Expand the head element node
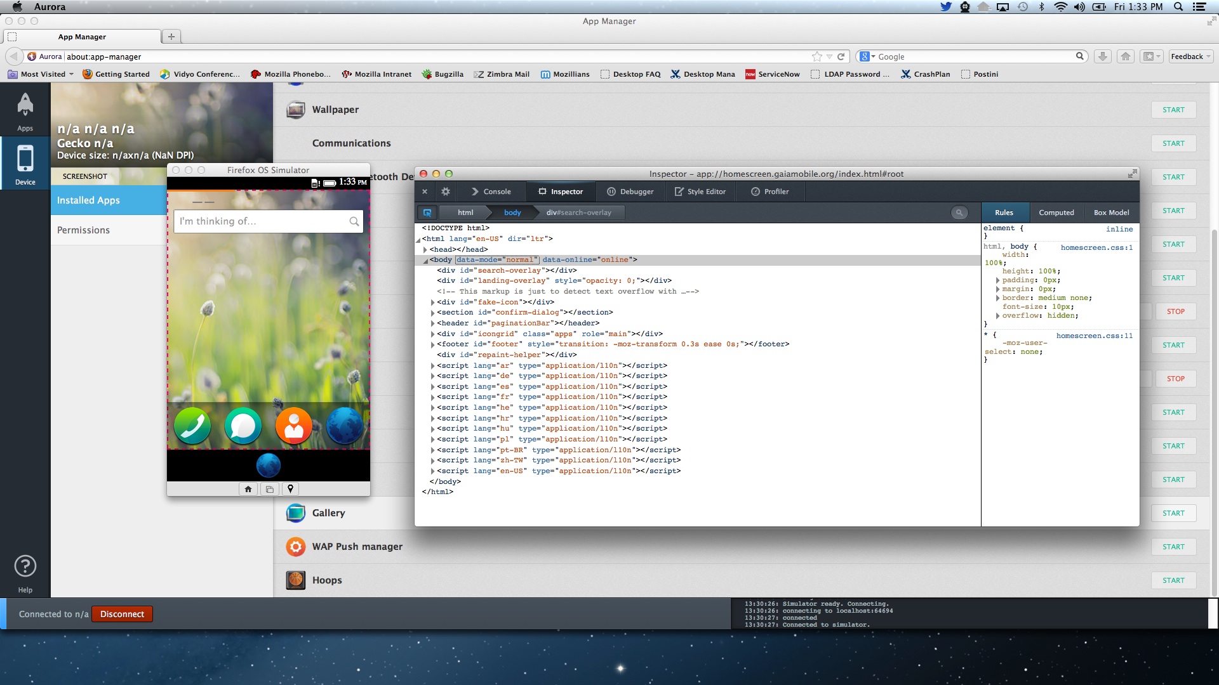 coord(425,250)
